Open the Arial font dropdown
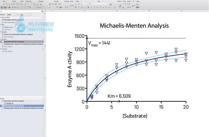 pos(98,4)
